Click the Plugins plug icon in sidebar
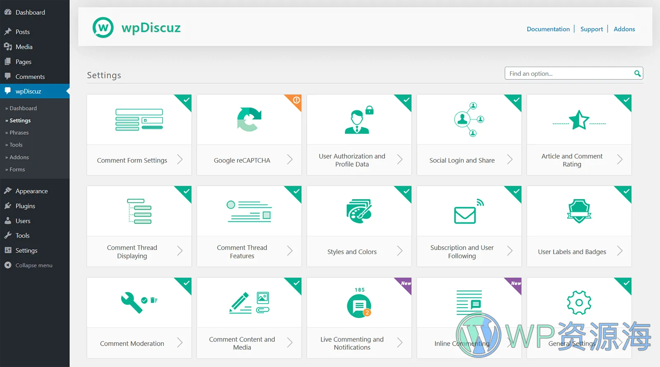660x367 pixels. pos(8,206)
